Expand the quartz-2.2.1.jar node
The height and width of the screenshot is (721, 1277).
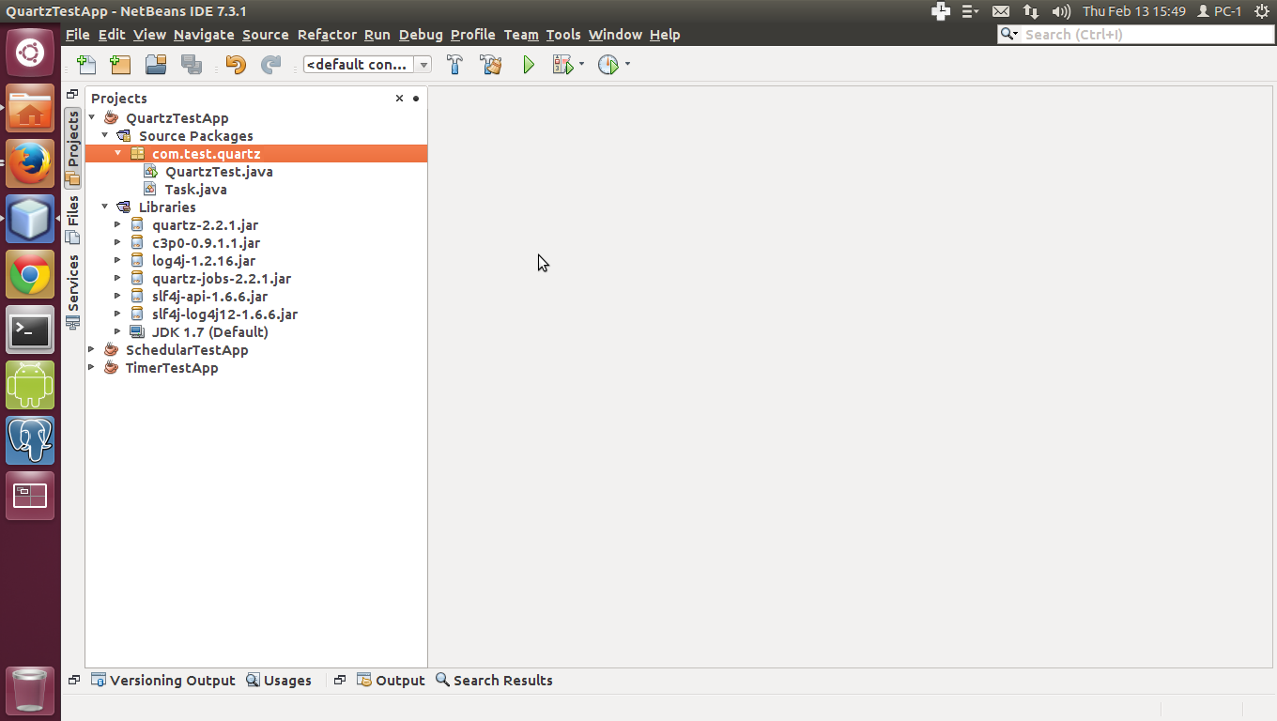(117, 224)
